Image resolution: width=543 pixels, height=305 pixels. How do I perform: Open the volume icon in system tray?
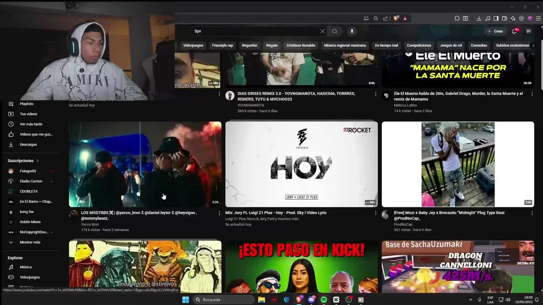(508, 299)
